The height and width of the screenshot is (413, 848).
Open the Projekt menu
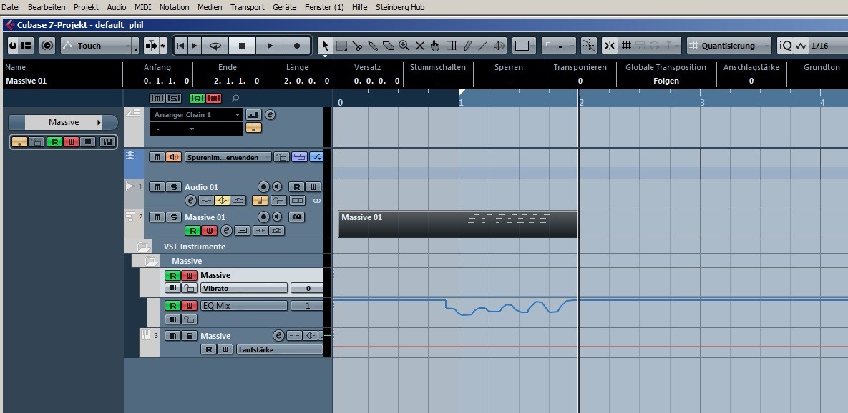point(86,7)
